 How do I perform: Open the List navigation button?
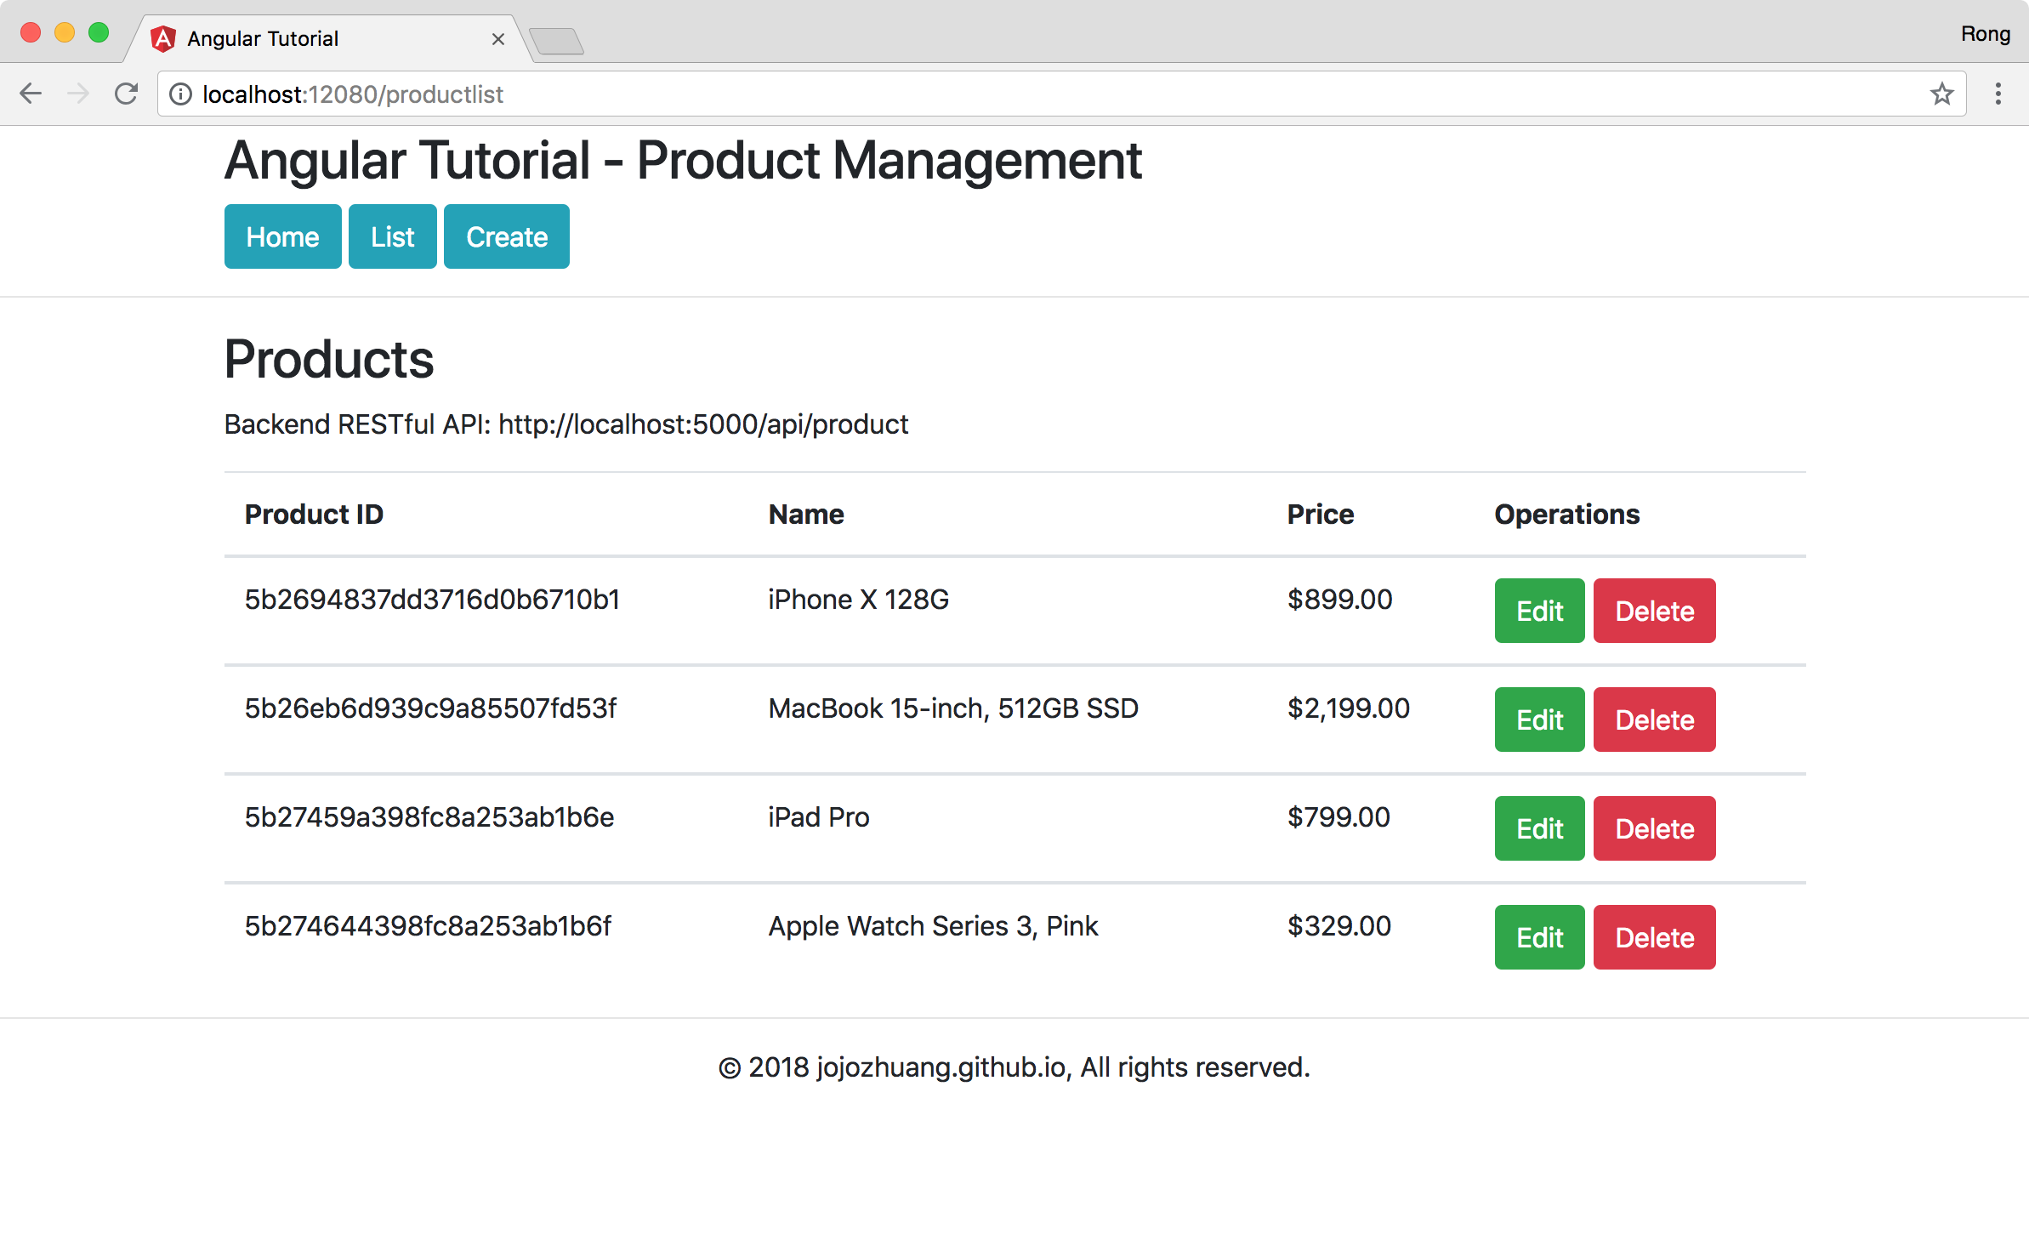[x=393, y=236]
